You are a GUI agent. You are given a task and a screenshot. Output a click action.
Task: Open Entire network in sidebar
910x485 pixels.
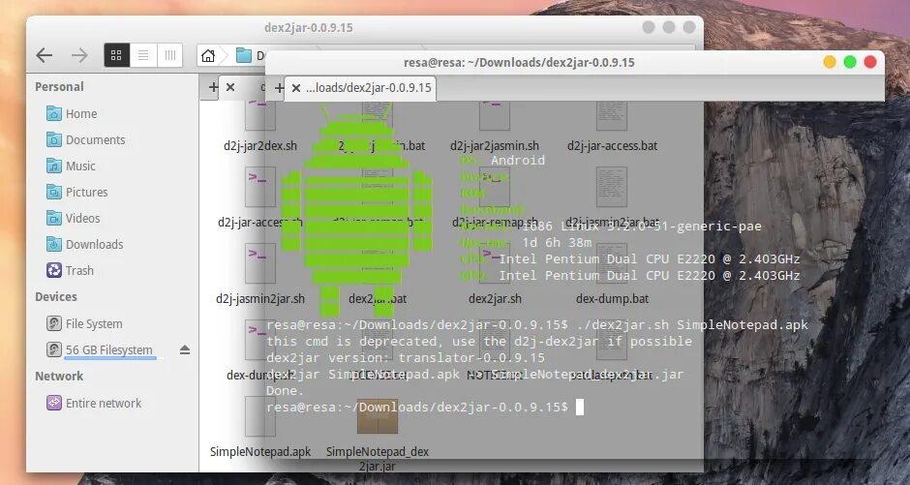[95, 404]
